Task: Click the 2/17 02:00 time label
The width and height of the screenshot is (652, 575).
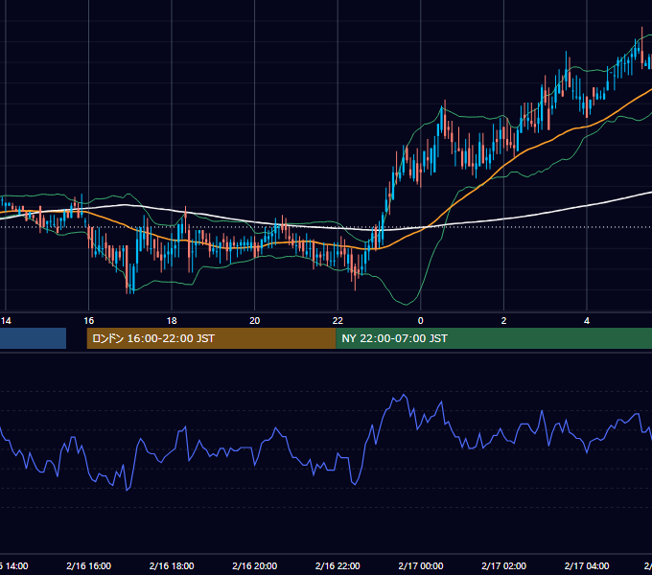Action: [503, 565]
